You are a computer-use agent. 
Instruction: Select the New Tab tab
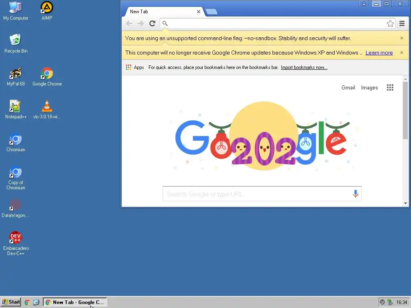coord(164,12)
